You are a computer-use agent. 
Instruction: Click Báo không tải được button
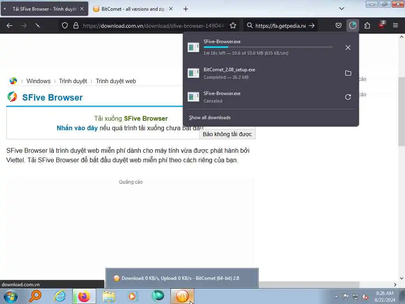(227, 134)
